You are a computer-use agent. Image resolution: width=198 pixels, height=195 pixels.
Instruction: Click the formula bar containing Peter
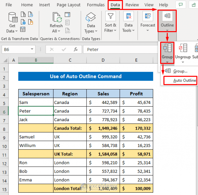[121, 49]
